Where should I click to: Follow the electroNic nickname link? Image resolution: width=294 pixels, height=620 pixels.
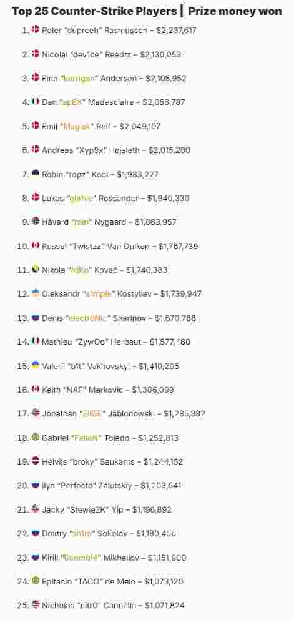88,318
